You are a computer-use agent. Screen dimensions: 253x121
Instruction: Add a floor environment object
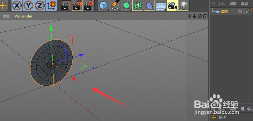(x=161, y=5)
